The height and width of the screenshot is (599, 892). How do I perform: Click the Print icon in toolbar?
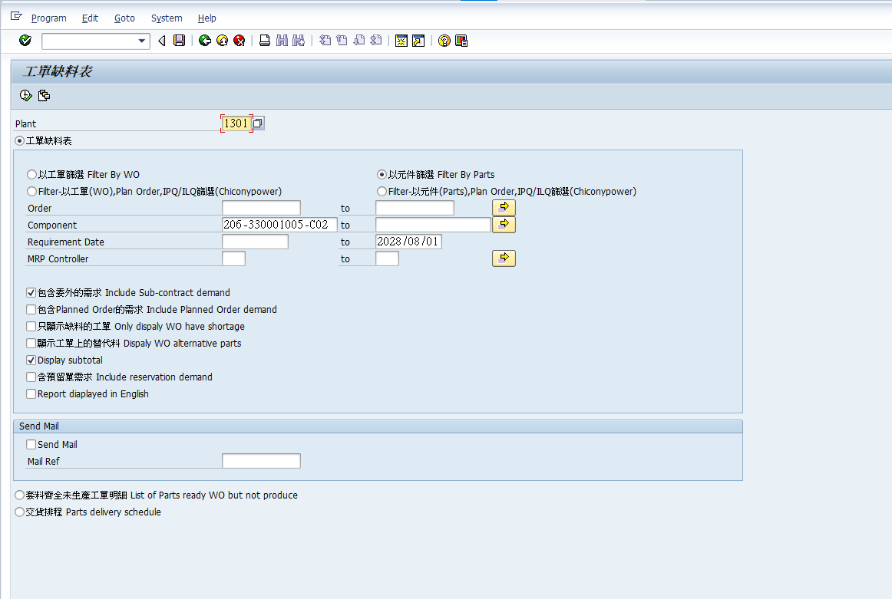(x=264, y=41)
